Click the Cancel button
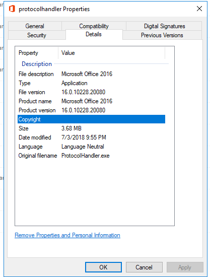The height and width of the screenshot is (277, 210). [x=144, y=267]
